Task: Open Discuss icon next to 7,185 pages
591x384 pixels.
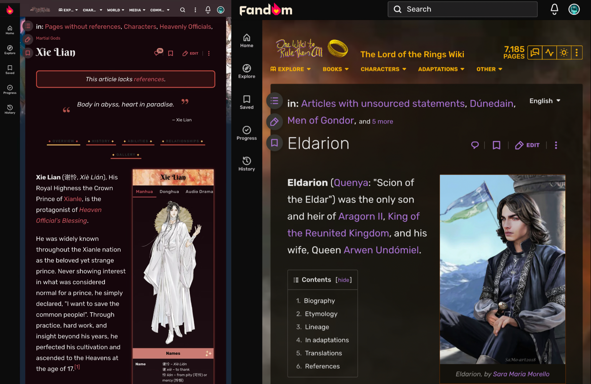Action: click(x=535, y=53)
